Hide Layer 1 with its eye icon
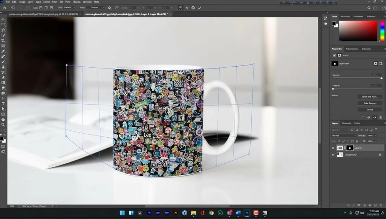386x219 pixels. pos(333,148)
